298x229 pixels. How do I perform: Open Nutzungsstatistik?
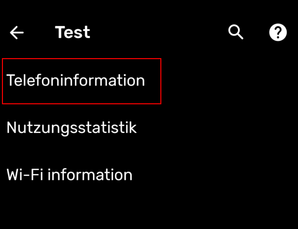[x=149, y=128]
